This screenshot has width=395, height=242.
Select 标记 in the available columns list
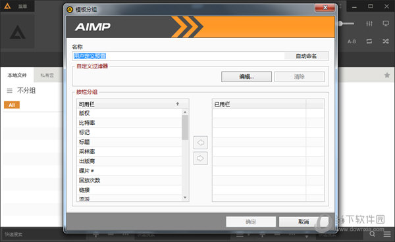pos(129,132)
